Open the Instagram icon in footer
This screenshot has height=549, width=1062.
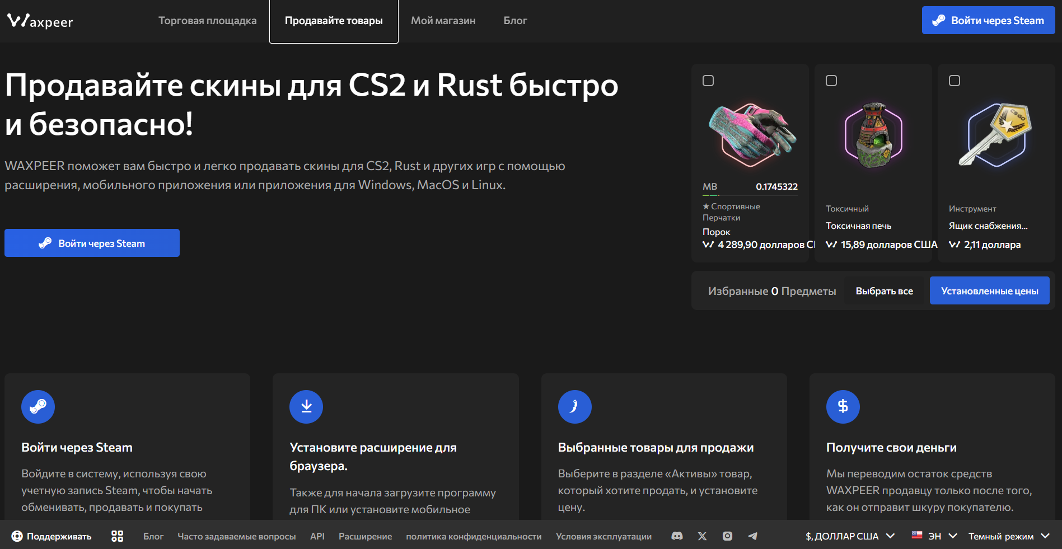[x=727, y=536]
